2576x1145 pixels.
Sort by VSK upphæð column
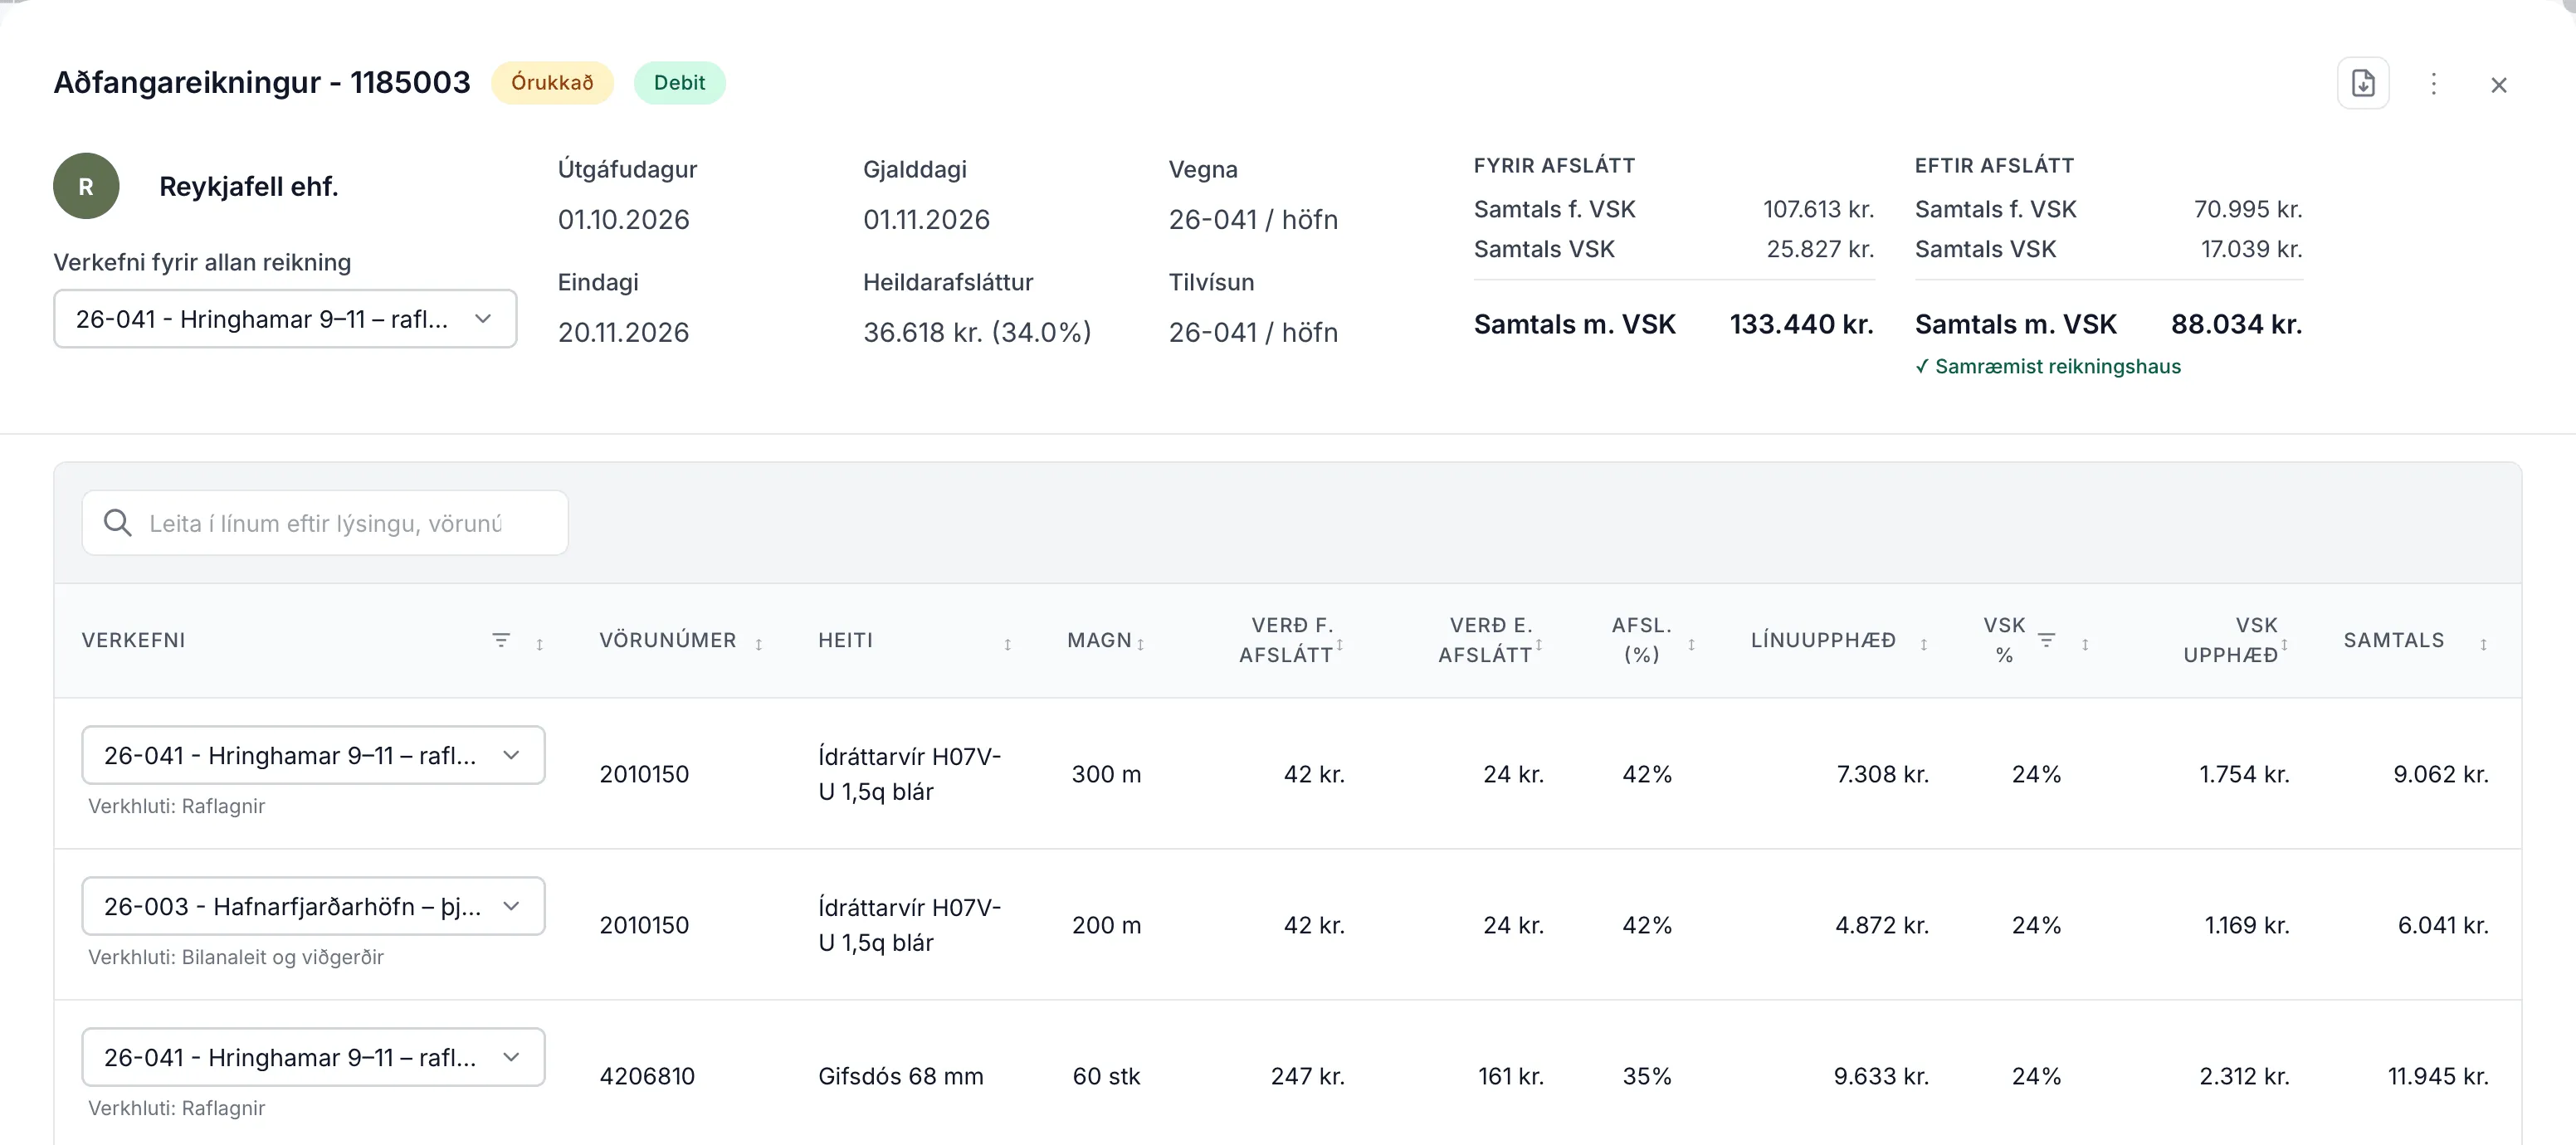click(x=2284, y=645)
